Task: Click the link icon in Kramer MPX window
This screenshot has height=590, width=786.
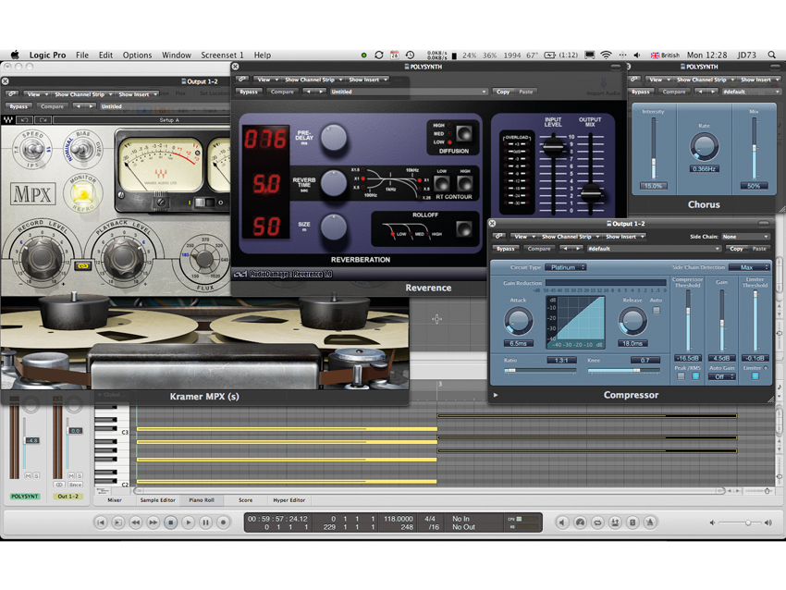Action: point(11,93)
